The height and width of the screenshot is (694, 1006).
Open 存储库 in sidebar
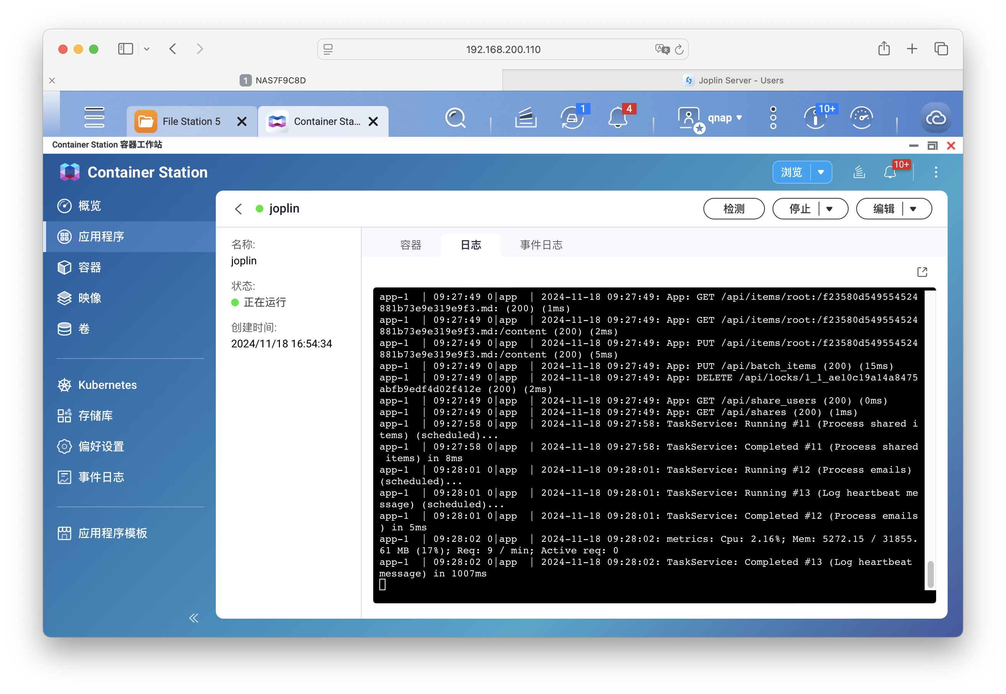(129, 416)
